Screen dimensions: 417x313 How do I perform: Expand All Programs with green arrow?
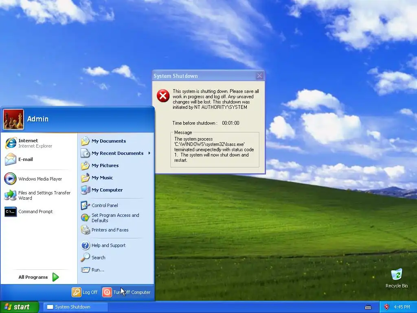coord(55,277)
